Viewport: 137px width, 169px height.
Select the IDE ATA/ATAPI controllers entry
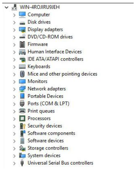point(55,59)
